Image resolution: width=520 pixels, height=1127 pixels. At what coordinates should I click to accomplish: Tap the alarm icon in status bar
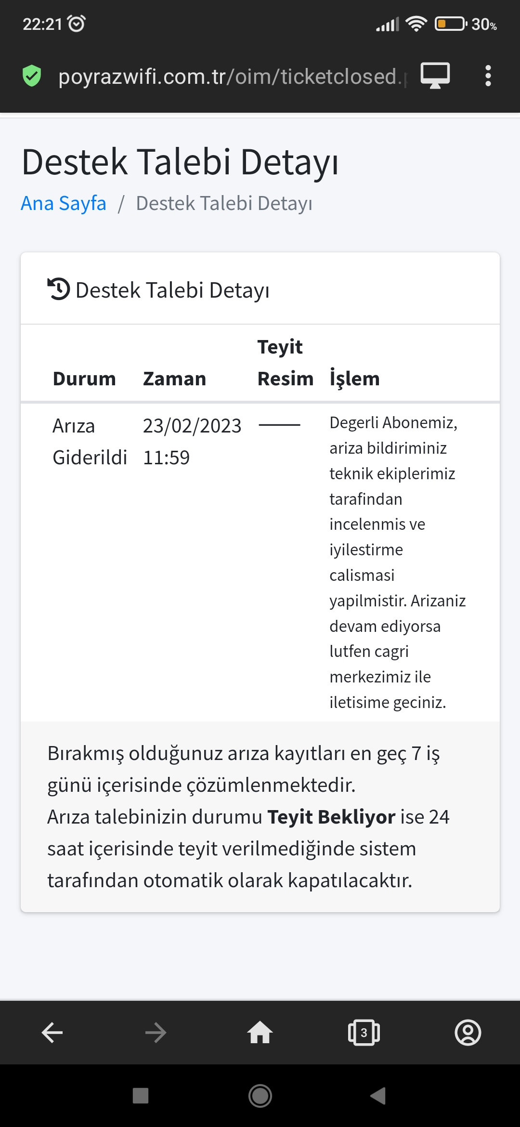click(77, 23)
